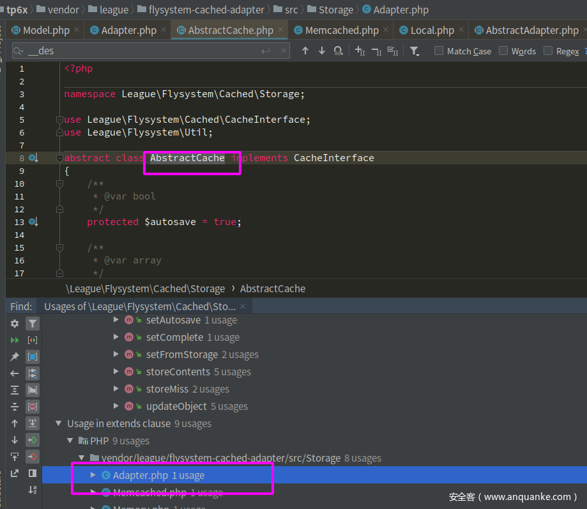This screenshot has height=509, width=587.
Task: Enable the Match Case checkbox
Action: coord(439,51)
